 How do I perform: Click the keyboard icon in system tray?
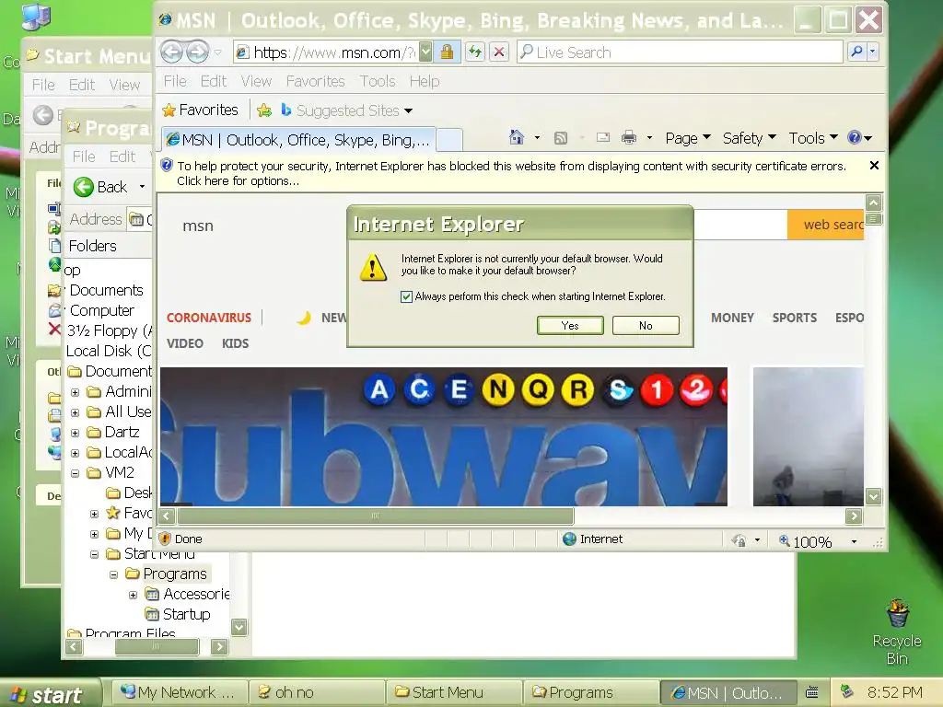tap(812, 692)
